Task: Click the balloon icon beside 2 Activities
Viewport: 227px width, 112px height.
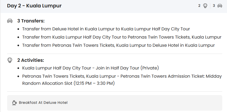Action: tap(10, 60)
